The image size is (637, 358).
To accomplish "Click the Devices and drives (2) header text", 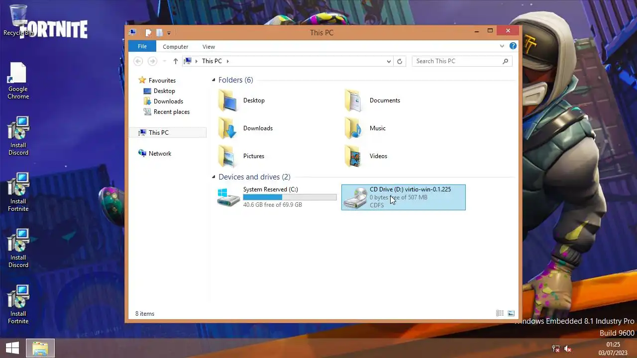I will tap(254, 177).
